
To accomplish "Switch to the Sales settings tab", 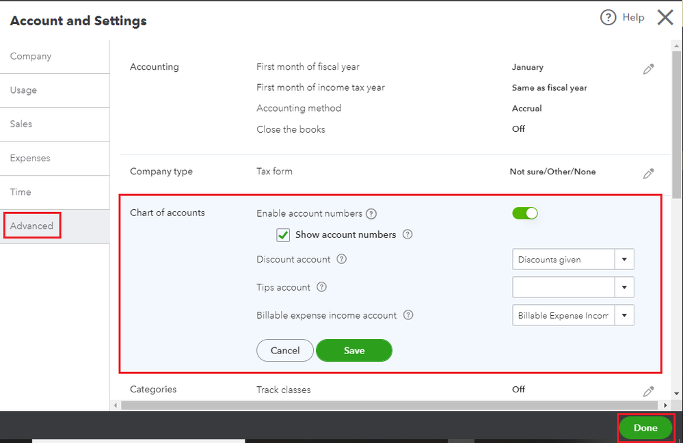I will tap(21, 124).
